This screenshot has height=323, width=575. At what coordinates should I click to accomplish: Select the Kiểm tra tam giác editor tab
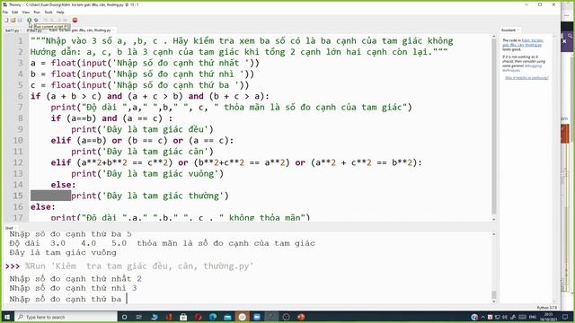80,30
